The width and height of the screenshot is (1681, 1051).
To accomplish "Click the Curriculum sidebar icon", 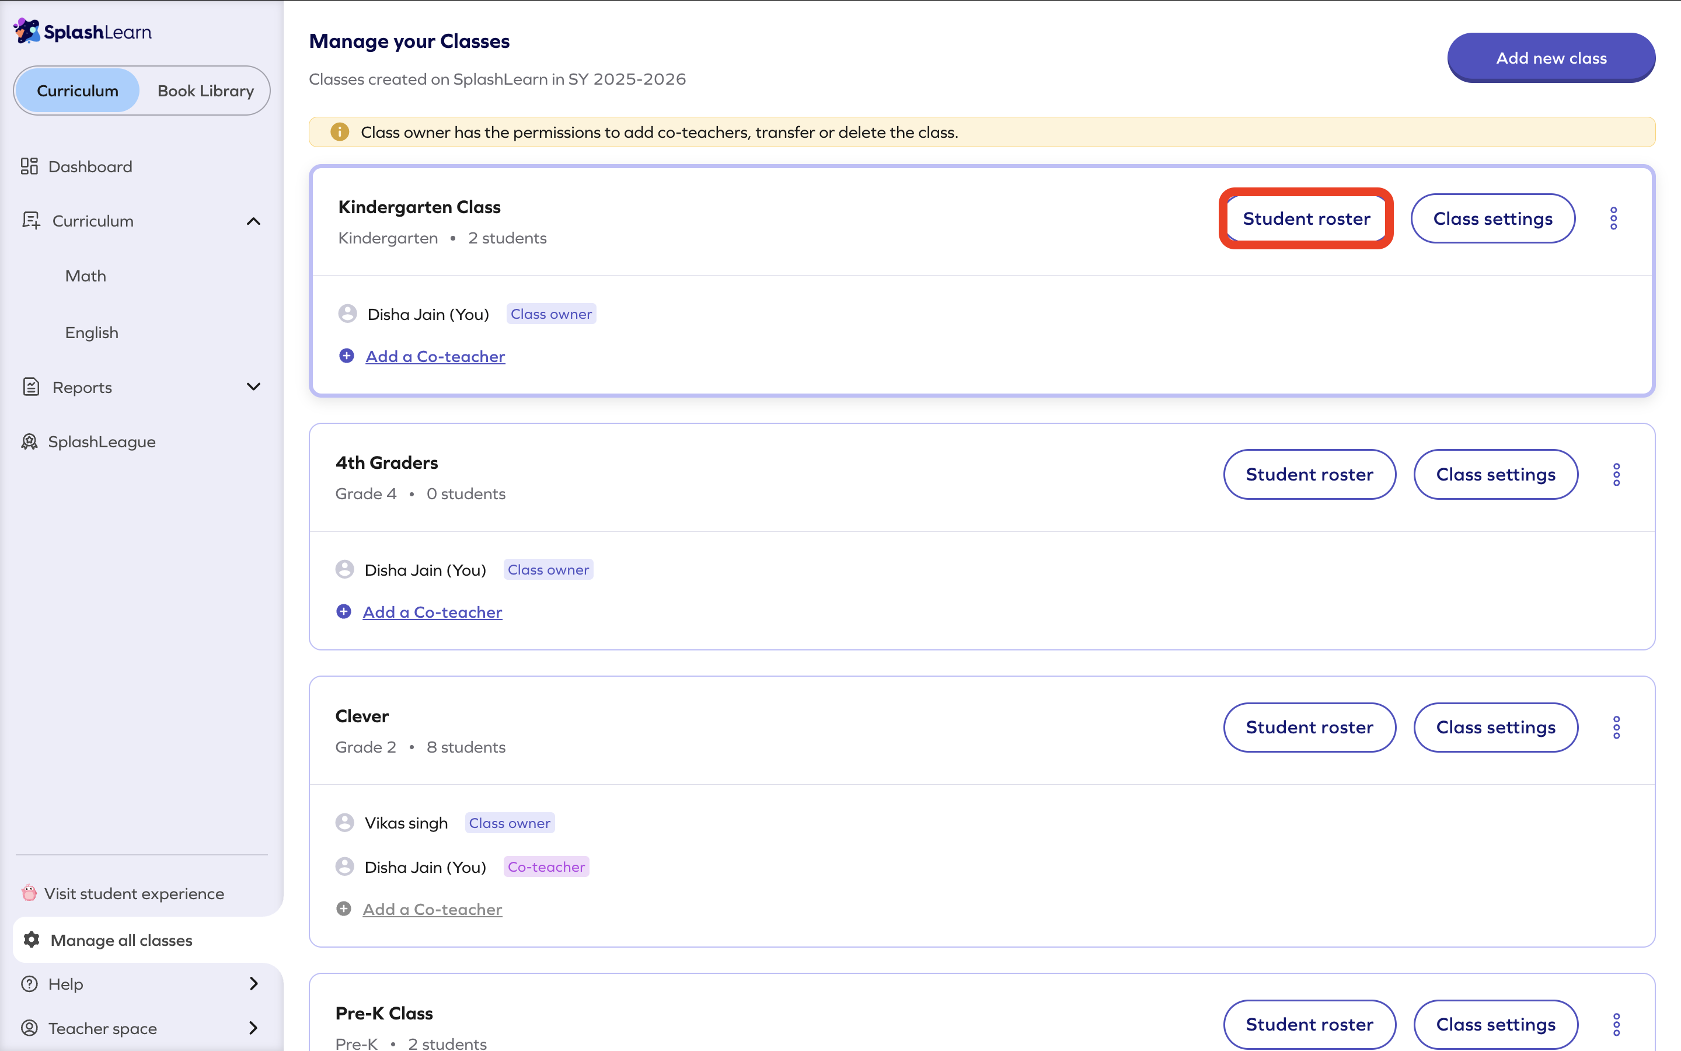I will pos(32,220).
